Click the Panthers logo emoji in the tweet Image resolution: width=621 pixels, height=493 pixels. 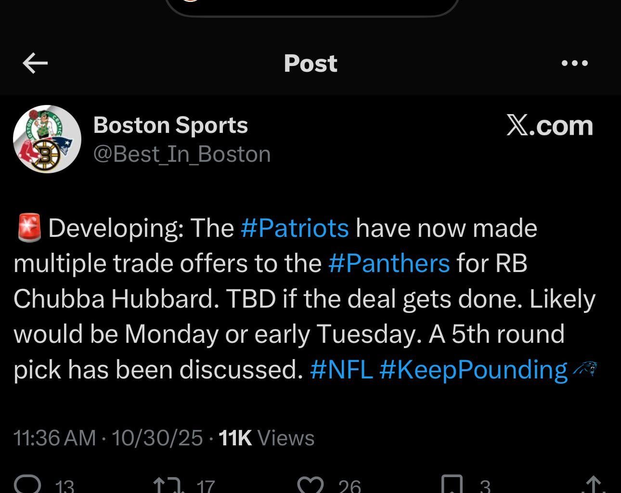coord(586,369)
